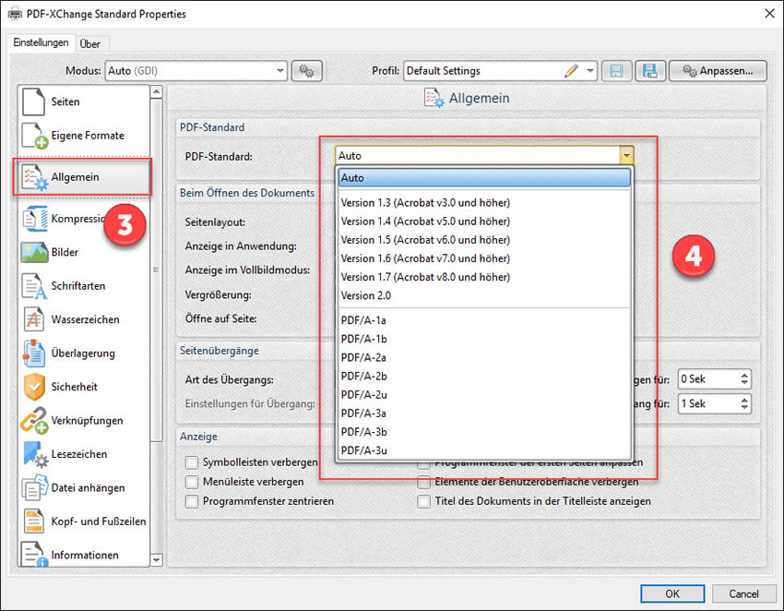Viewport: 784px width, 611px height.
Task: Open Eigene Formate category
Action: pos(84,136)
